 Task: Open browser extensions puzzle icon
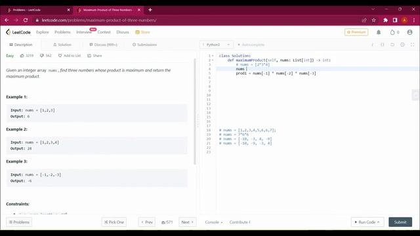pyautogui.click(x=385, y=20)
